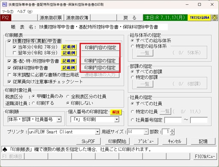Click 社員番号指定 end number field

(x=199, y=120)
